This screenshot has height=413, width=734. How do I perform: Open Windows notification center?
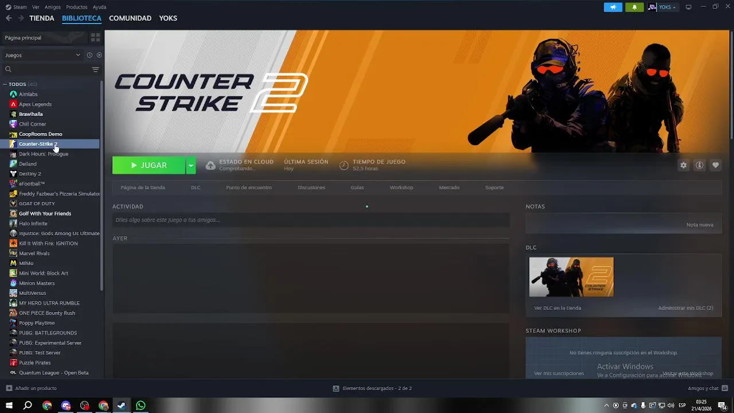[x=722, y=406]
